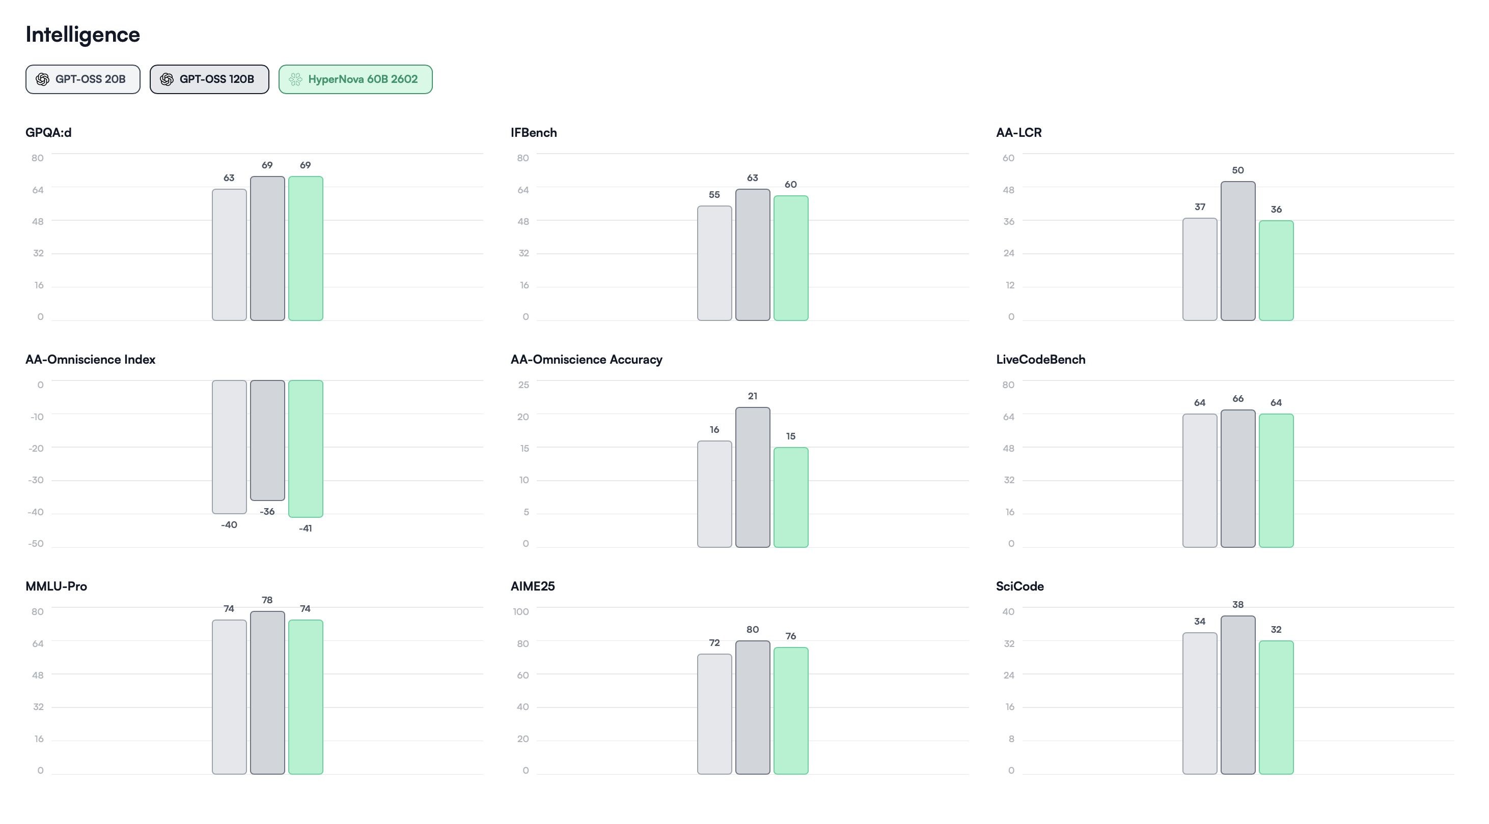Click the green HyperNova bar in GPQA:d chart
The width and height of the screenshot is (1489, 824).
pos(305,248)
